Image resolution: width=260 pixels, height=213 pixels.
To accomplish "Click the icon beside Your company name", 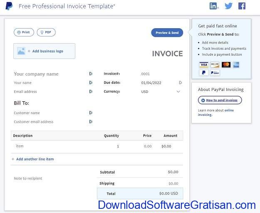I will [x=91, y=73].
